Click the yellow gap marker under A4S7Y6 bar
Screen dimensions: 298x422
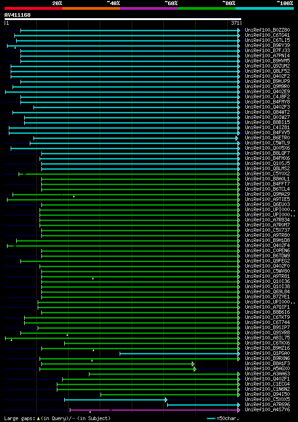pos(90,412)
